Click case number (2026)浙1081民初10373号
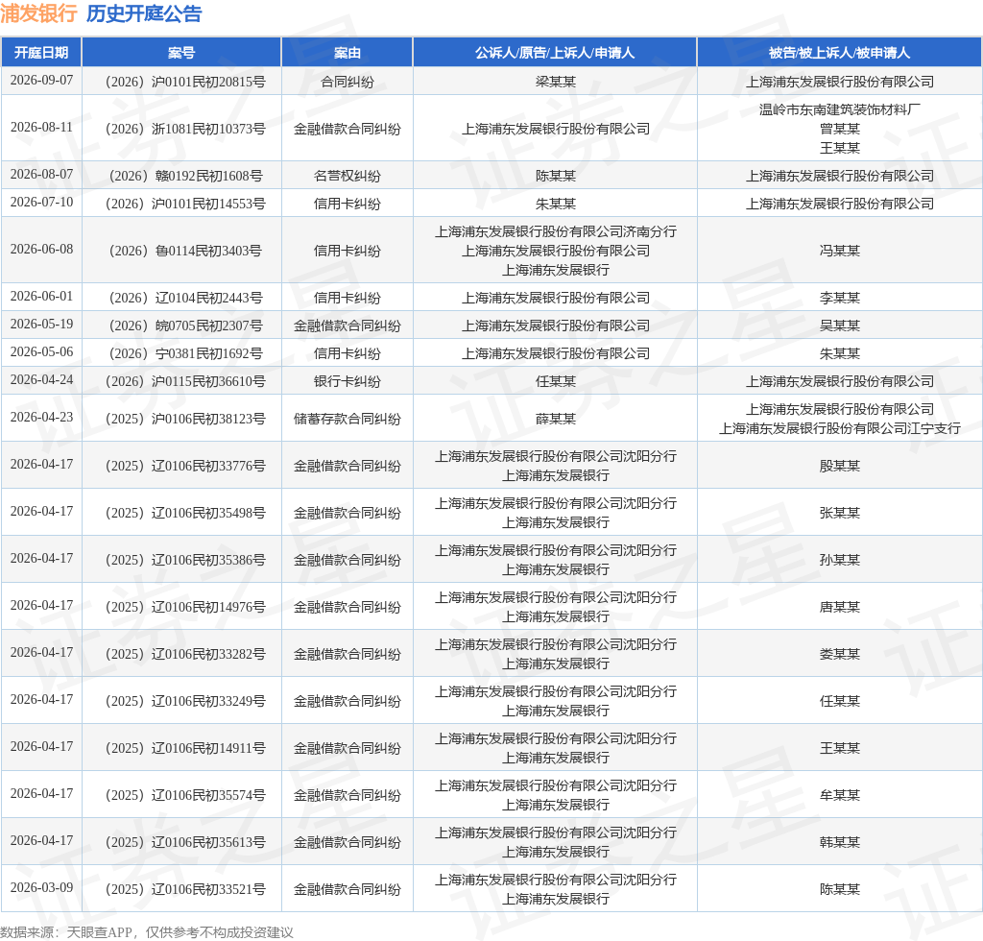Screen dimensions: 983x941 185,129
